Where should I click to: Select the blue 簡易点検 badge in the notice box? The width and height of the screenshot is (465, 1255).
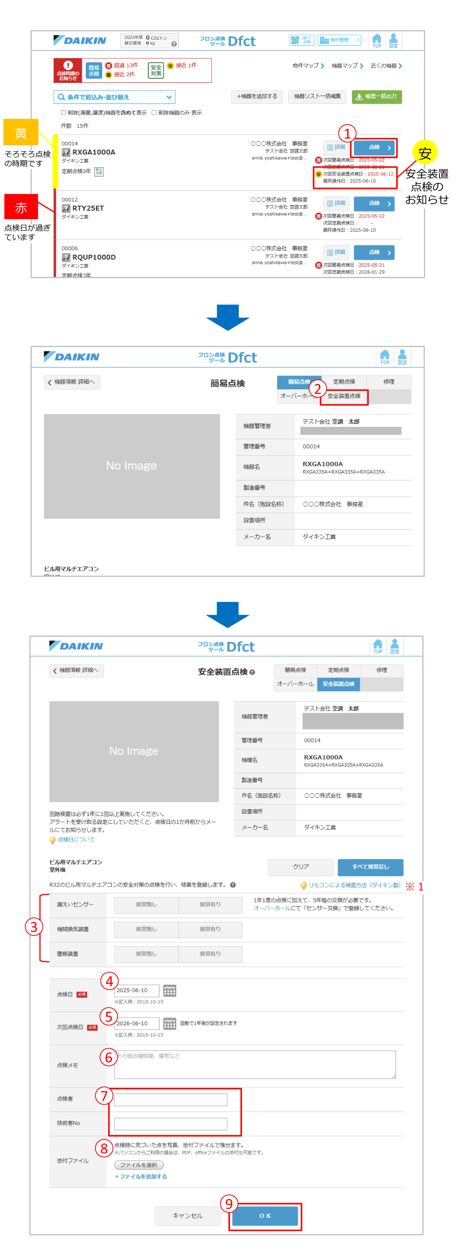(x=94, y=70)
